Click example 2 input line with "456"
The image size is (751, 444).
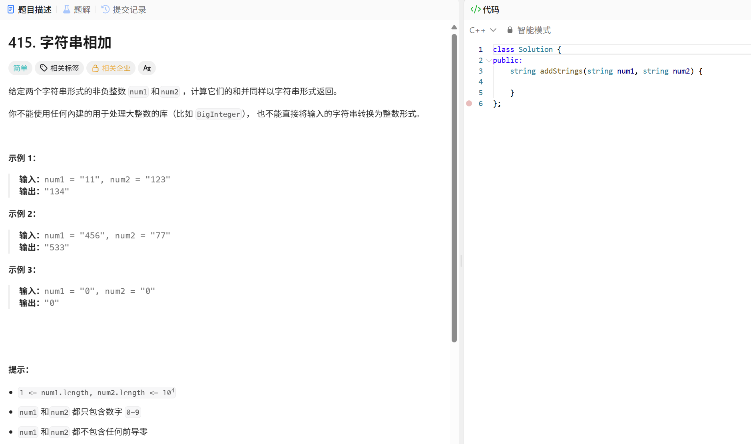click(95, 236)
